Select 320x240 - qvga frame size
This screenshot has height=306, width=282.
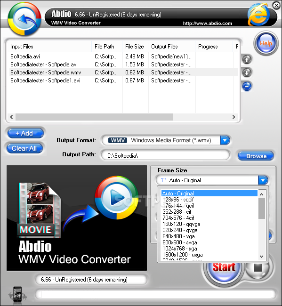209,230
